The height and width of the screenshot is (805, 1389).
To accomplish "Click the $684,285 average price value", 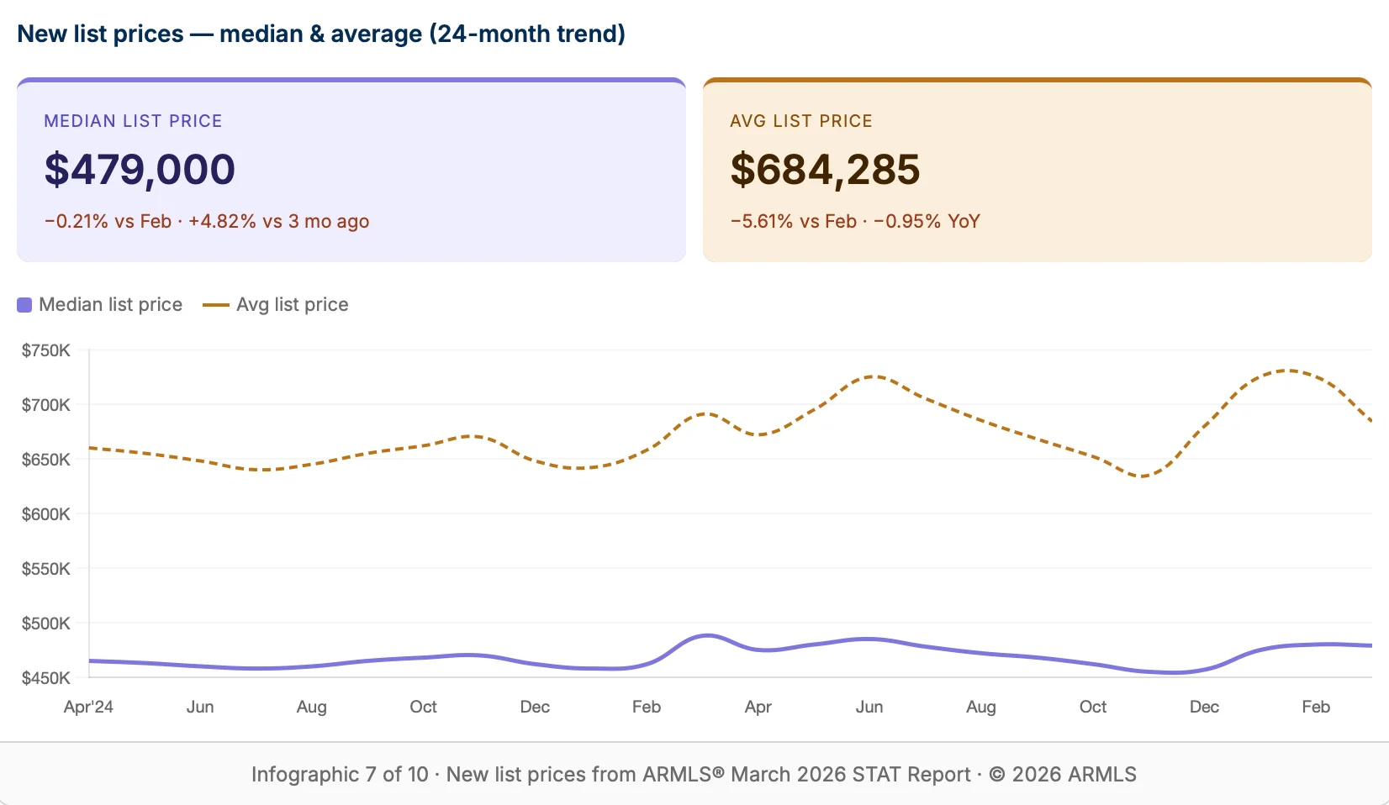I will point(825,170).
